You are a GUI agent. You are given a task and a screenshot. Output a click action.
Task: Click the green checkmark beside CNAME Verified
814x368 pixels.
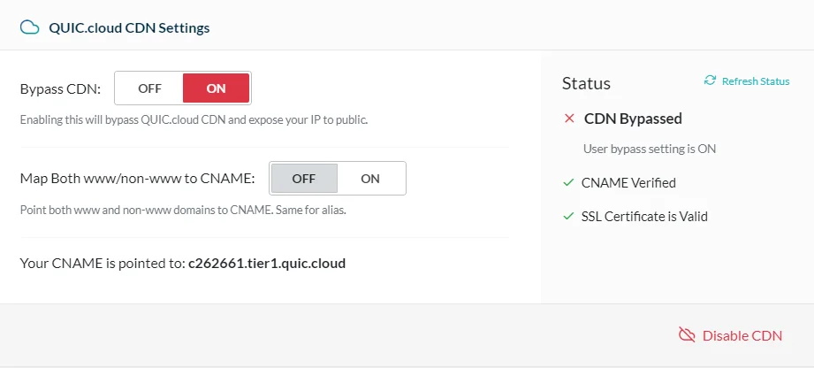click(x=568, y=183)
